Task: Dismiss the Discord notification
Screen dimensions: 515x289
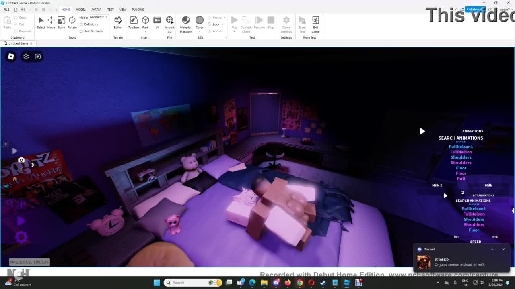Action: [503, 249]
